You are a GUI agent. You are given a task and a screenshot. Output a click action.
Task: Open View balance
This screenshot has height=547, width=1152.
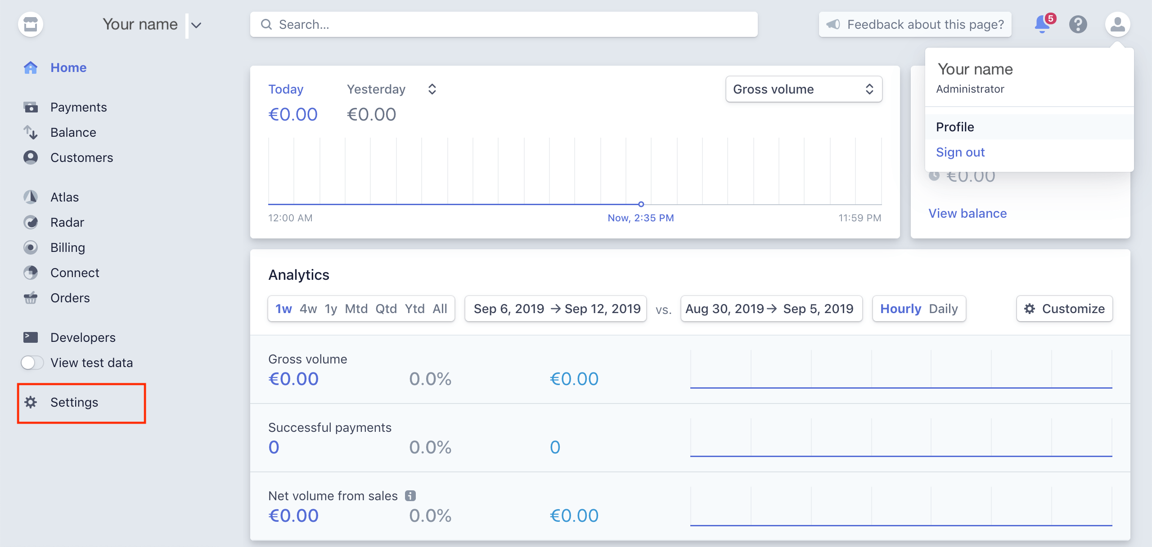968,213
